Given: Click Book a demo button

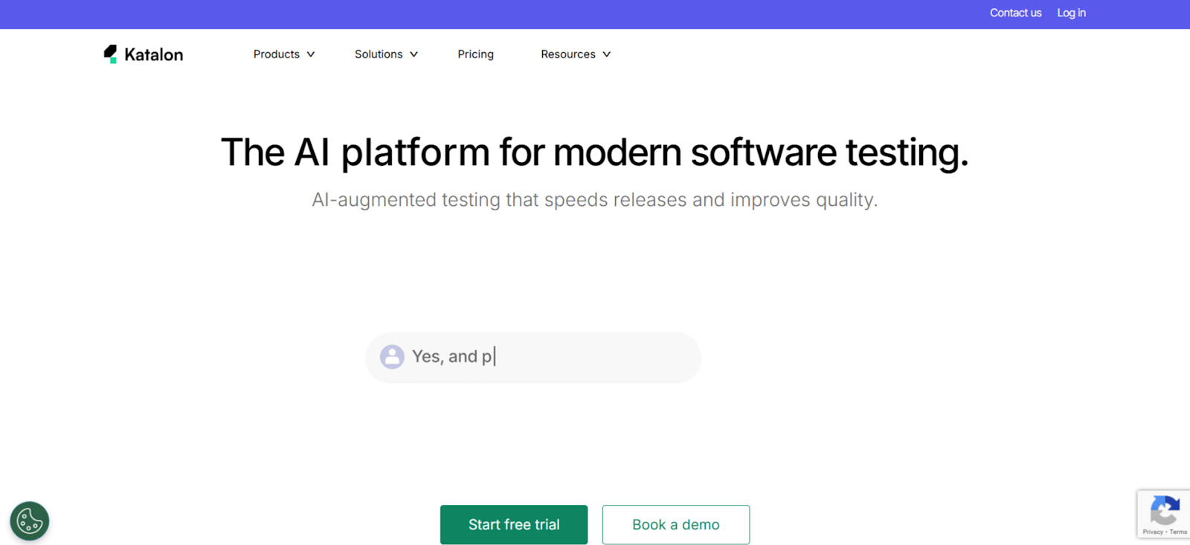Looking at the screenshot, I should tap(676, 525).
